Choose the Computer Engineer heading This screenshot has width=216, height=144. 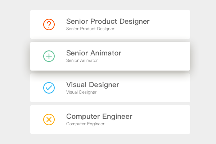point(99,117)
